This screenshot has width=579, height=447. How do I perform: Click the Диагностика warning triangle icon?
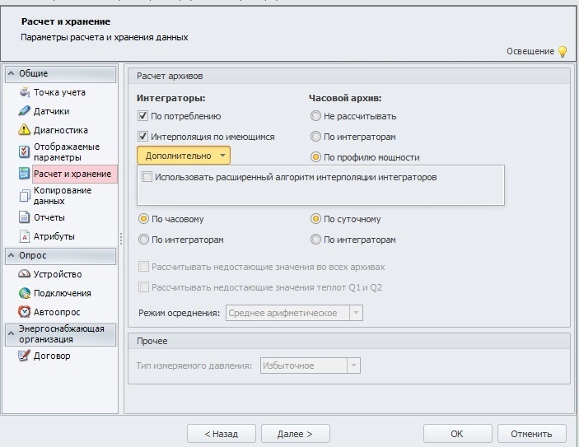coord(25,130)
